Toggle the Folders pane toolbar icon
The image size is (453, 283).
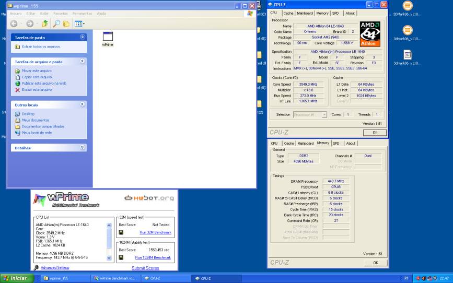[x=66, y=23]
